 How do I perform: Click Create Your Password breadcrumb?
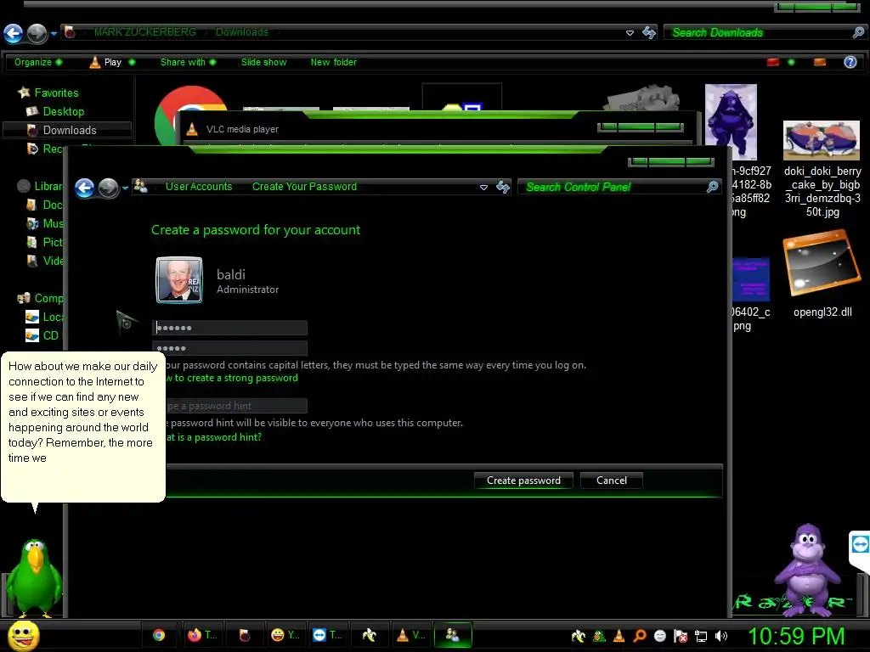(x=304, y=187)
